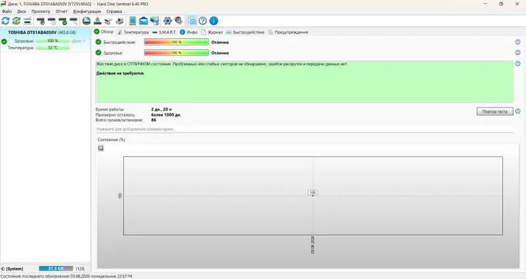Click green check icon in left disk panel
This screenshot has width=526, height=279.
[4, 41]
